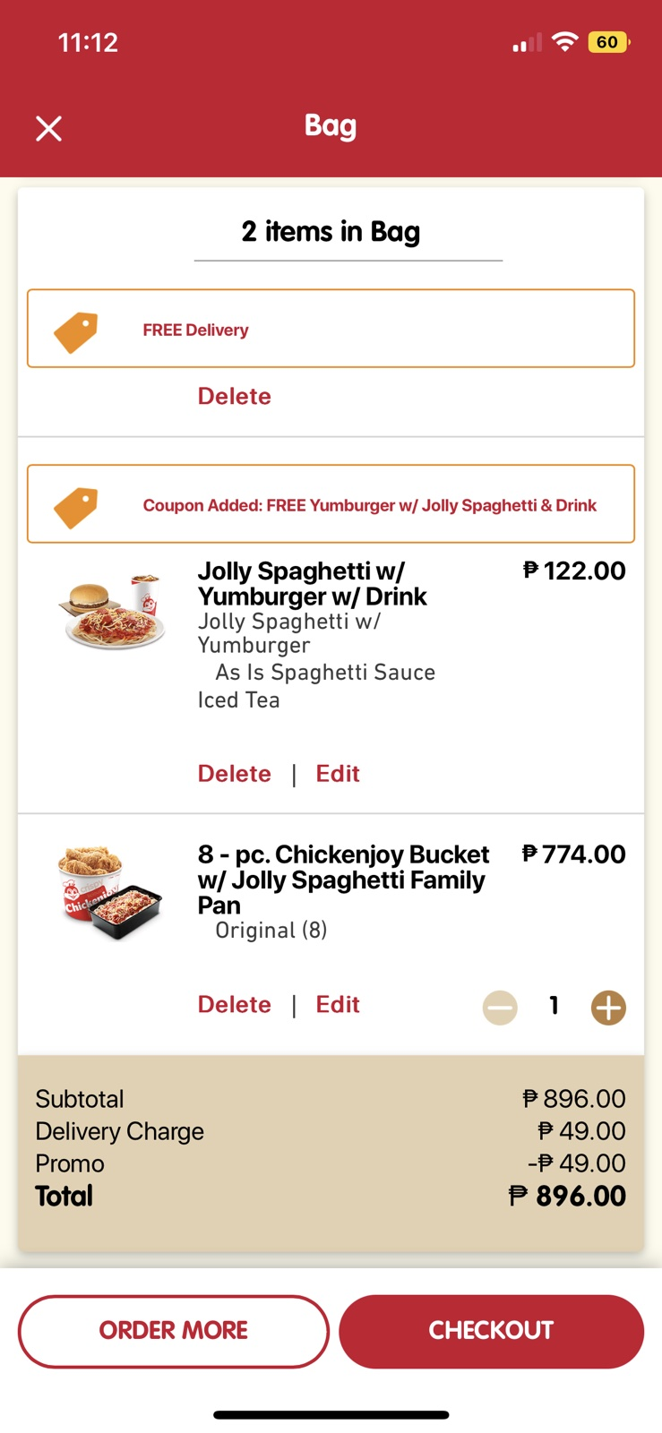Tap the Jolly Spaghetti w/ Yumburger title
662x1433 pixels.
click(x=312, y=584)
